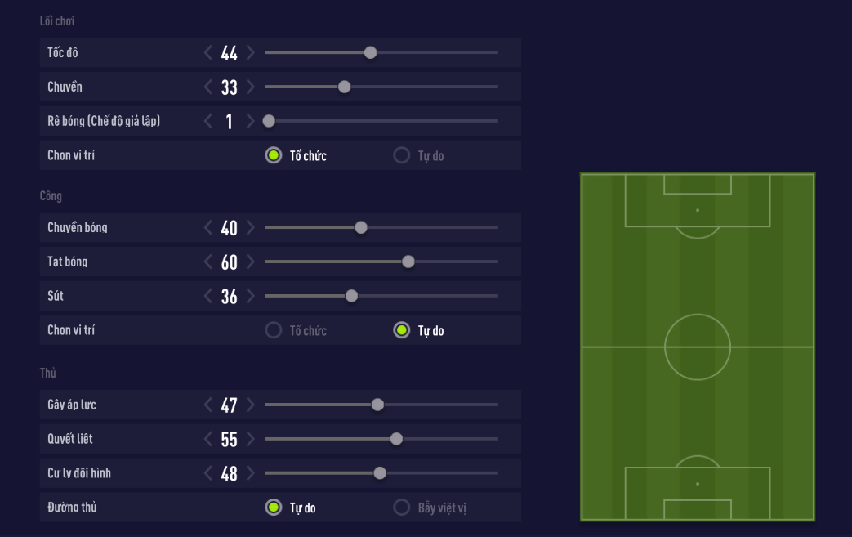Increase Quyết liệt value with right arrow
This screenshot has width=852, height=537.
tap(250, 439)
